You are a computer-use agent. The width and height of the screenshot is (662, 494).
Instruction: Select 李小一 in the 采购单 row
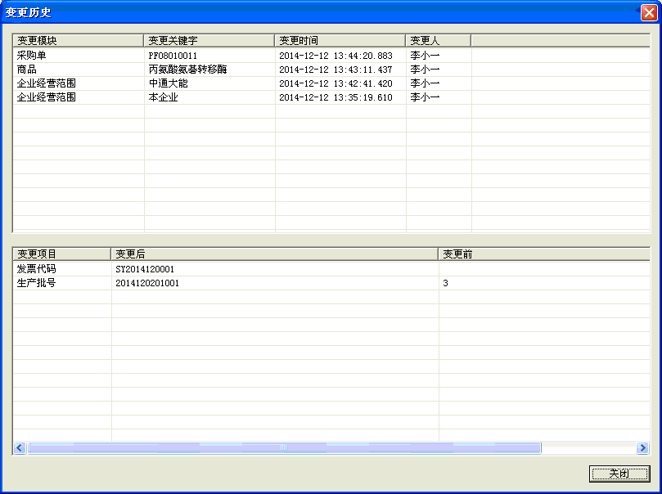tap(425, 56)
